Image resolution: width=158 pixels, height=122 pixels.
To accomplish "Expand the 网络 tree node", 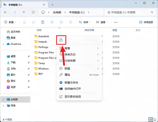I will tap(3, 106).
